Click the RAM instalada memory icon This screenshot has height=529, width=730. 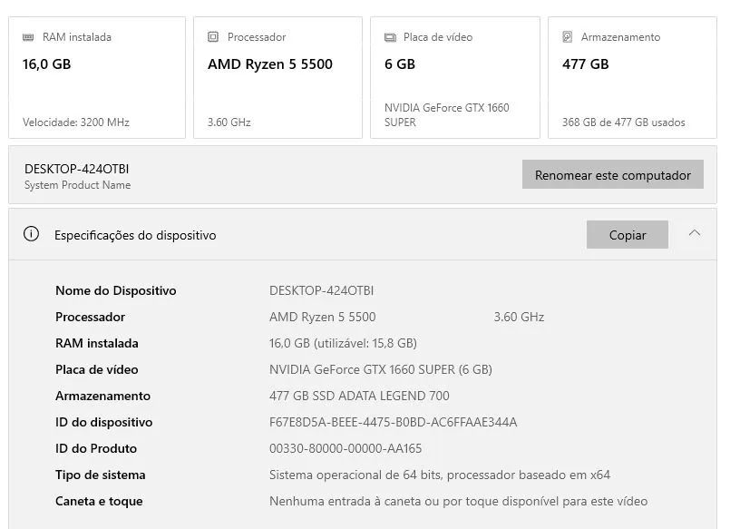[x=28, y=37]
